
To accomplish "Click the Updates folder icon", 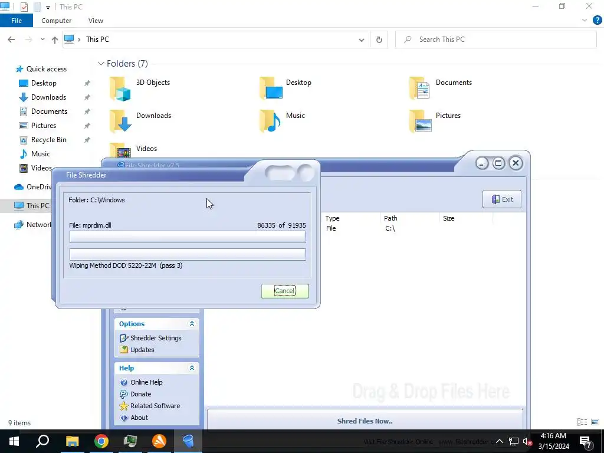I will tap(124, 350).
